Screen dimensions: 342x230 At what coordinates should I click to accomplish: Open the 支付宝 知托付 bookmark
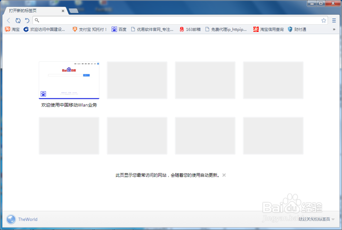coord(90,29)
